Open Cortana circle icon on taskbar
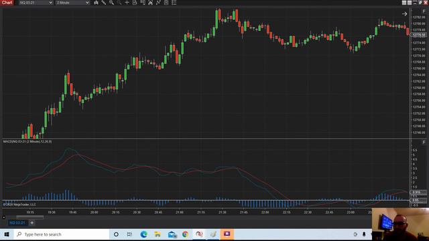 pos(116,234)
